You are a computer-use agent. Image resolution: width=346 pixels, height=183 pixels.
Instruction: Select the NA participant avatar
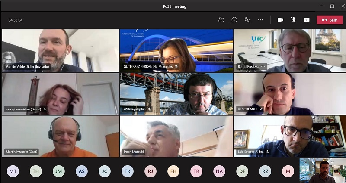[219, 171]
